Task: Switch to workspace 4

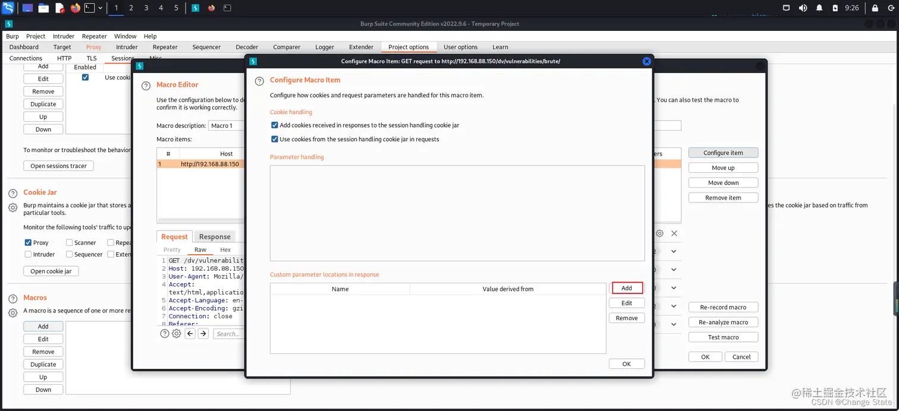Action: coord(161,8)
